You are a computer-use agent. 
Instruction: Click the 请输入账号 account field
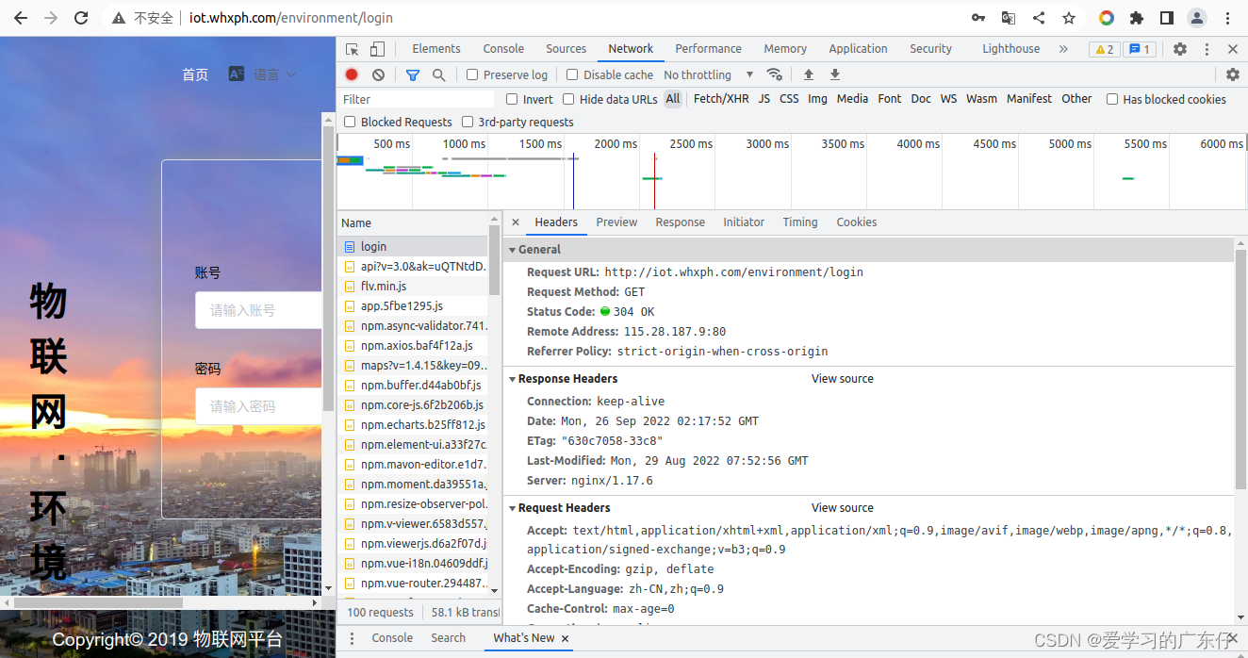(x=258, y=310)
